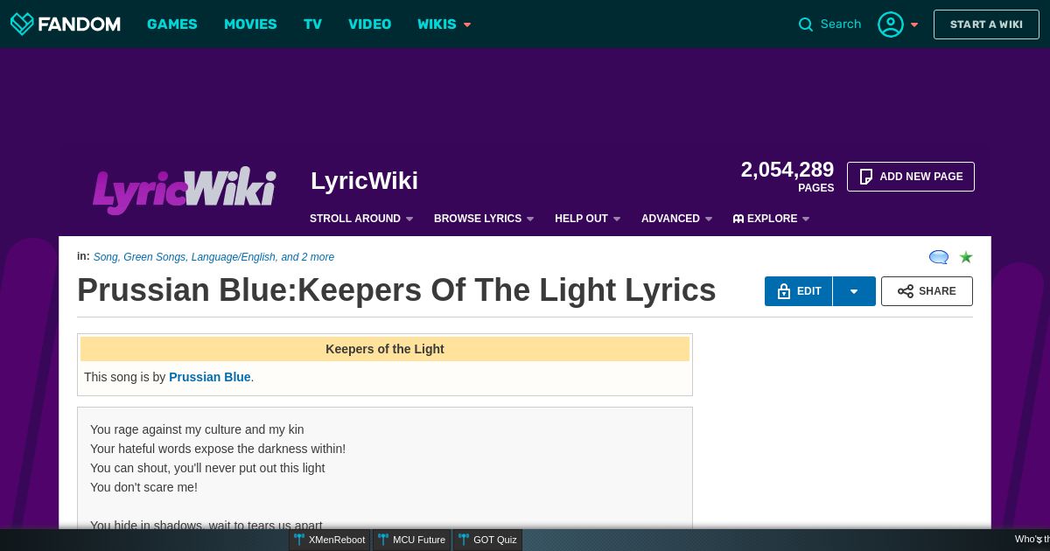Expand the Explore menu
The image size is (1050, 551).
771,219
